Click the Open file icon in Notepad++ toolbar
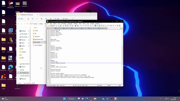 [x=50, y=26]
